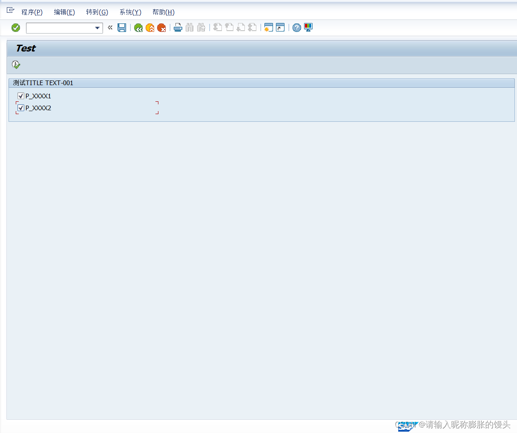Click the Find binoculars icon
517x433 pixels.
190,28
